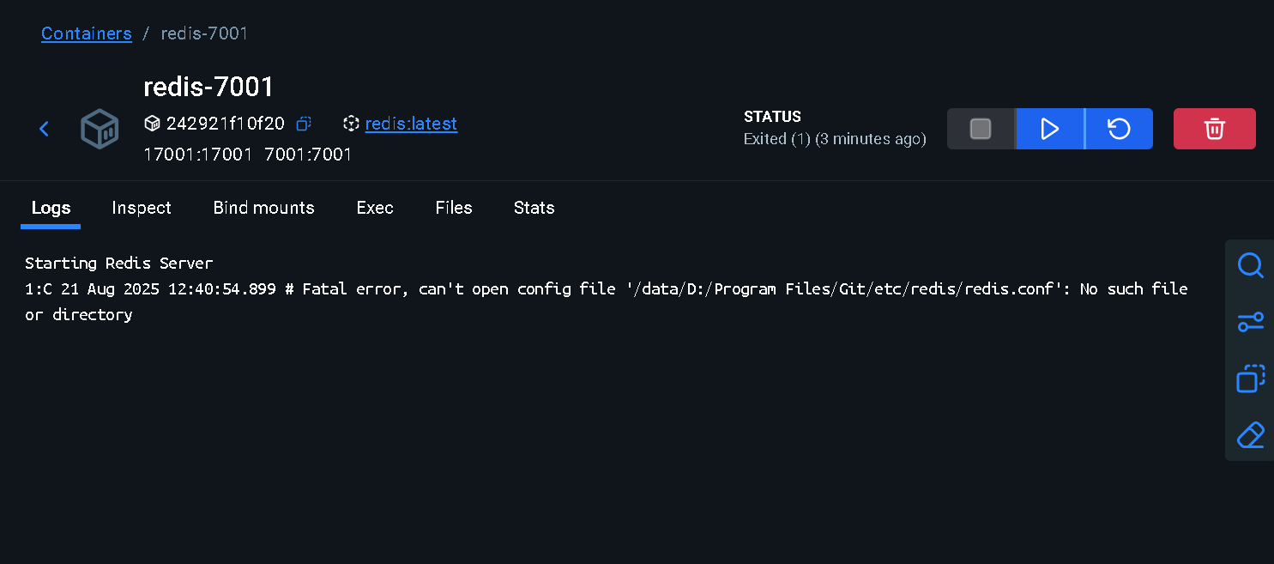Restart the container with circular arrow
1274x564 pixels.
pyautogui.click(x=1119, y=129)
